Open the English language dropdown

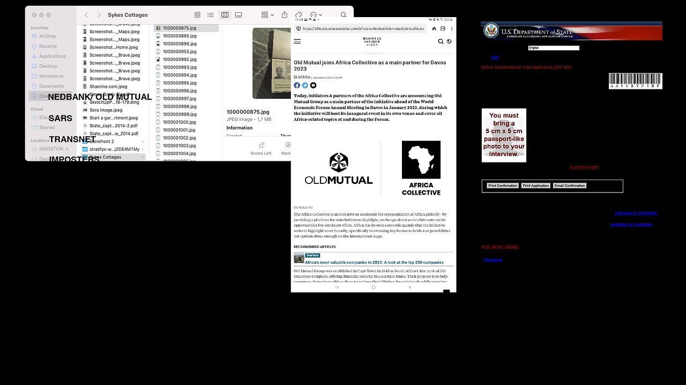coord(554,48)
